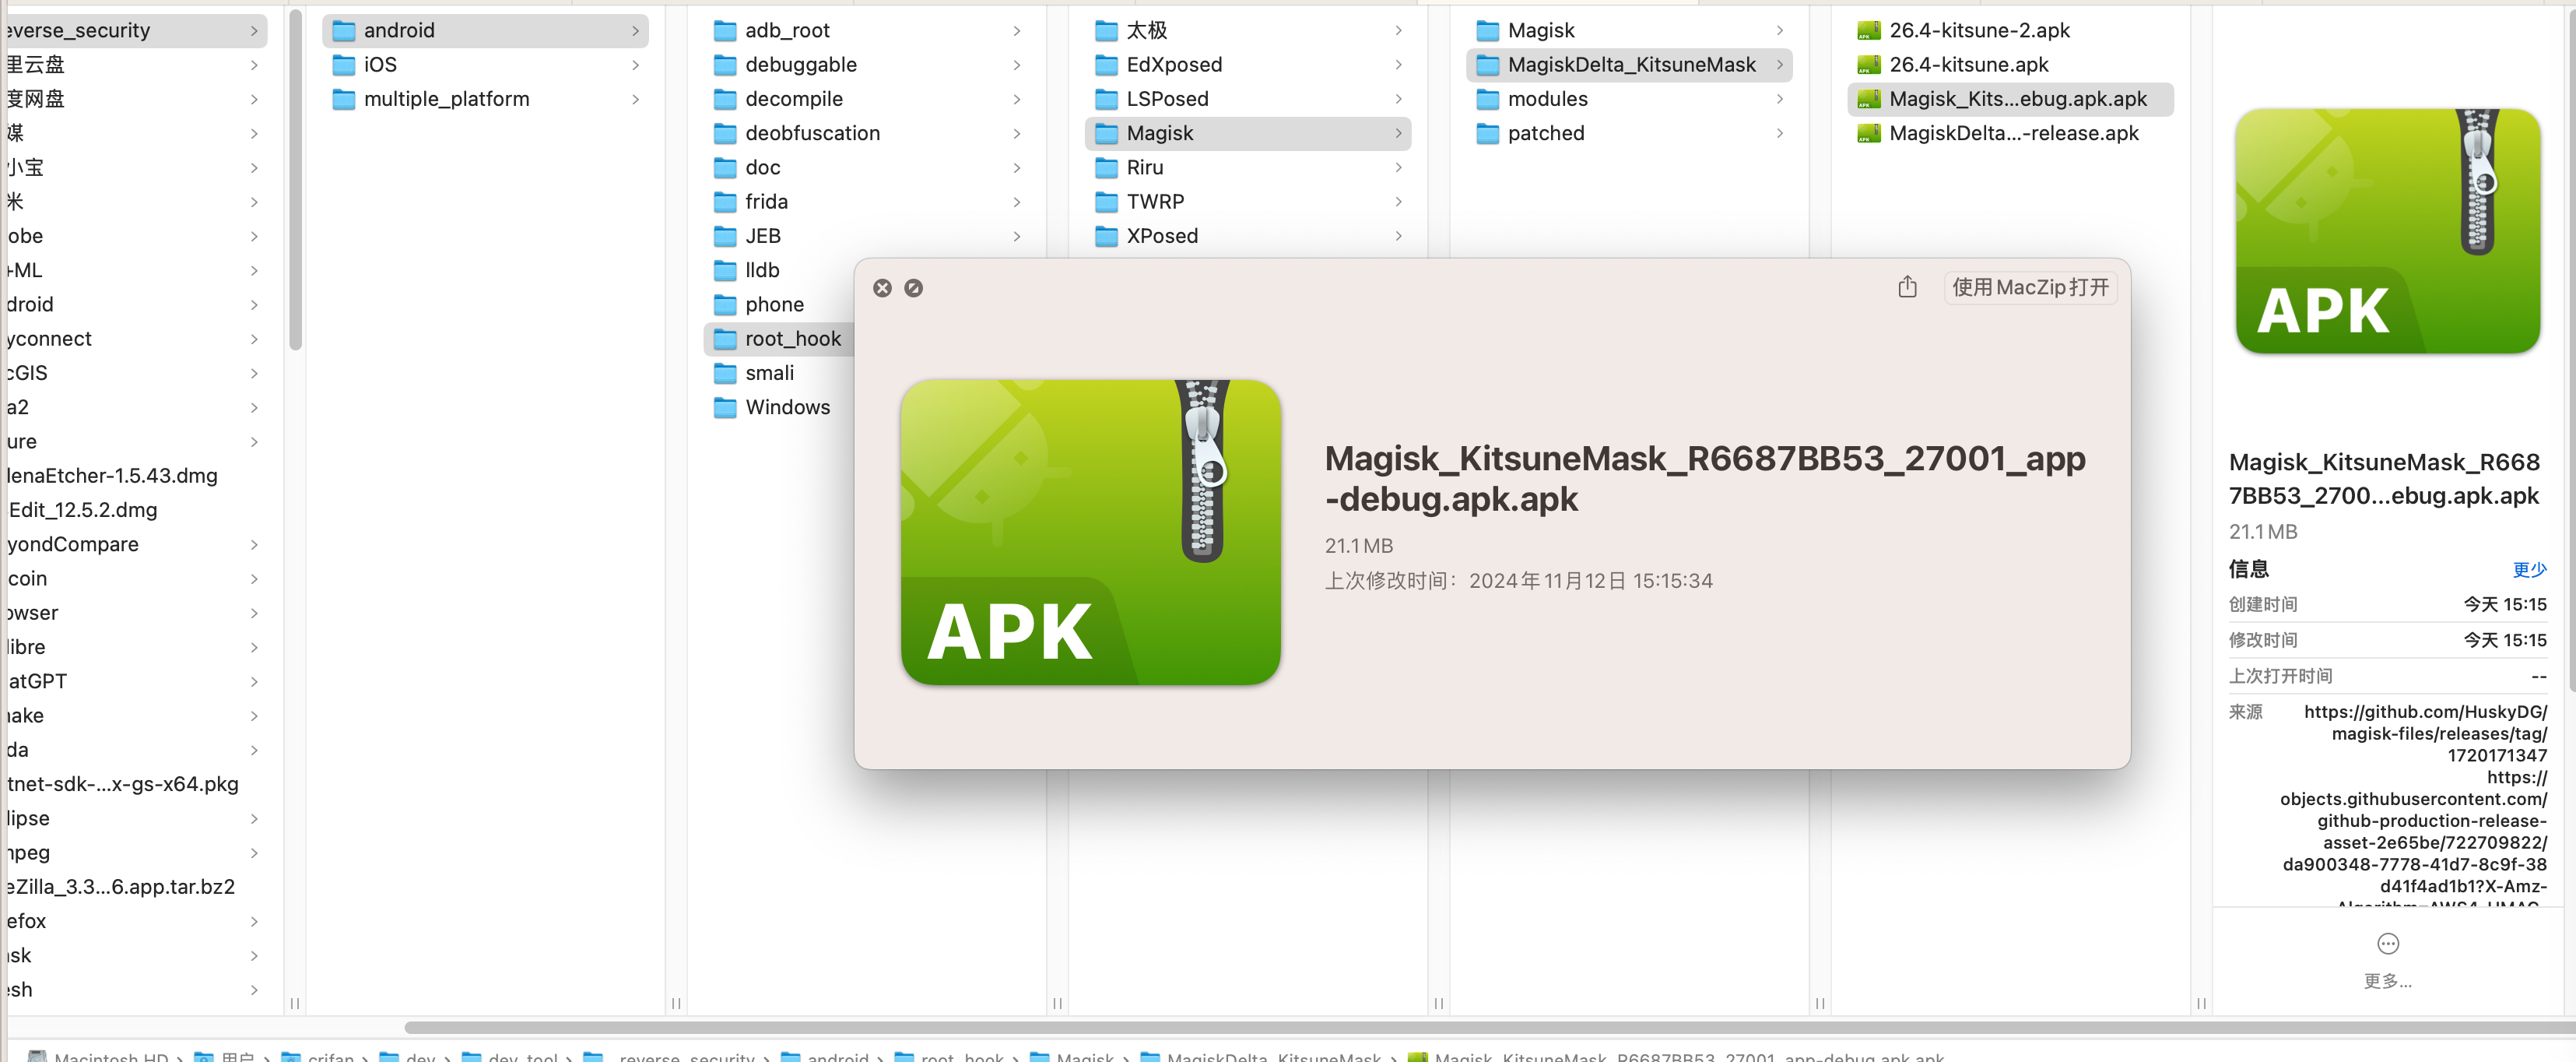Viewport: 2576px width, 1062px height.
Task: Select the 26.4-kitsune.apk file
Action: (2010, 65)
